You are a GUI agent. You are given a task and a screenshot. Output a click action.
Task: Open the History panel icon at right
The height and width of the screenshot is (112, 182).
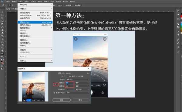tap(178, 11)
